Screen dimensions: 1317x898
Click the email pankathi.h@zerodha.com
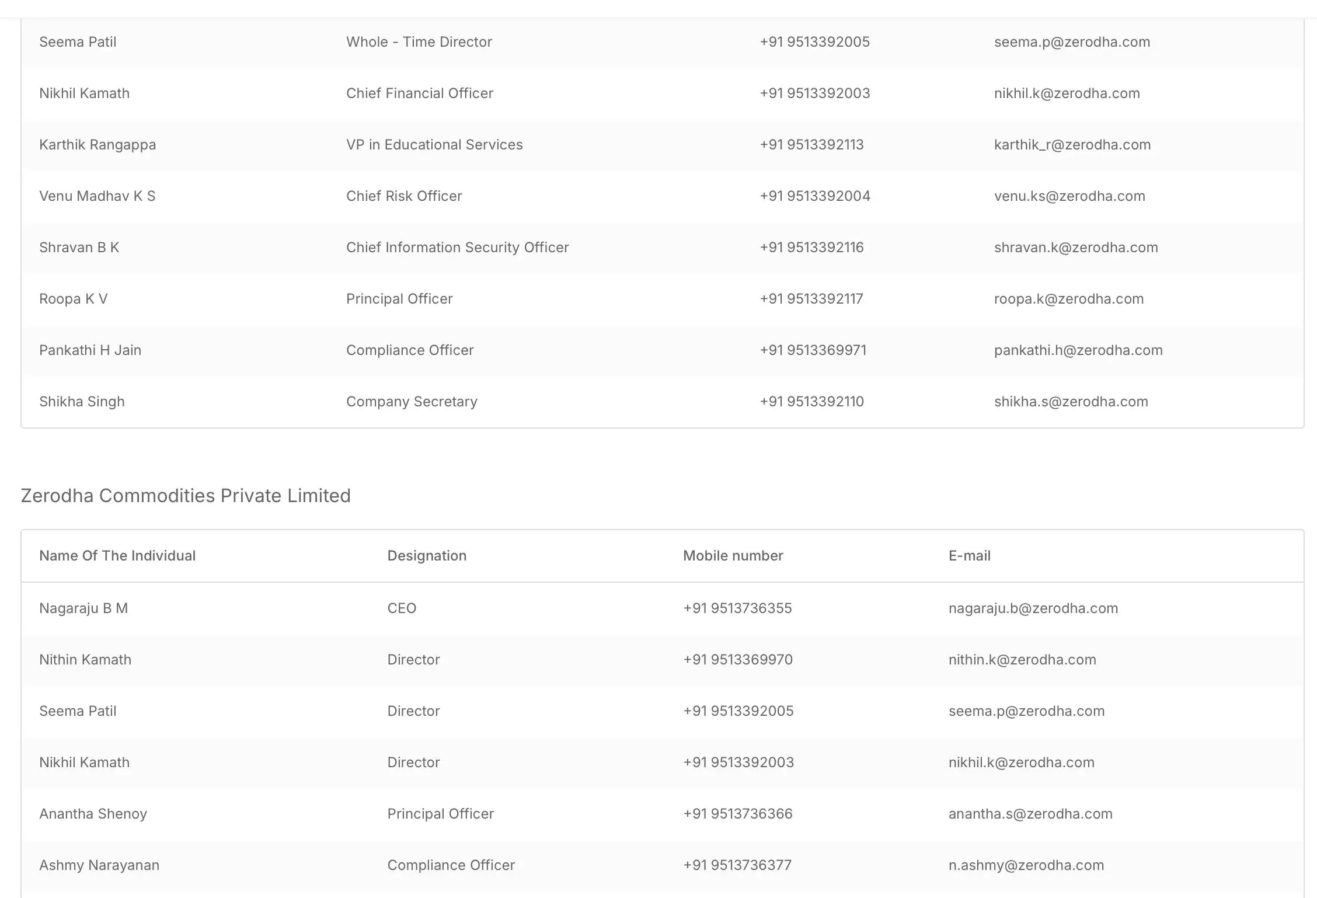click(x=1079, y=350)
